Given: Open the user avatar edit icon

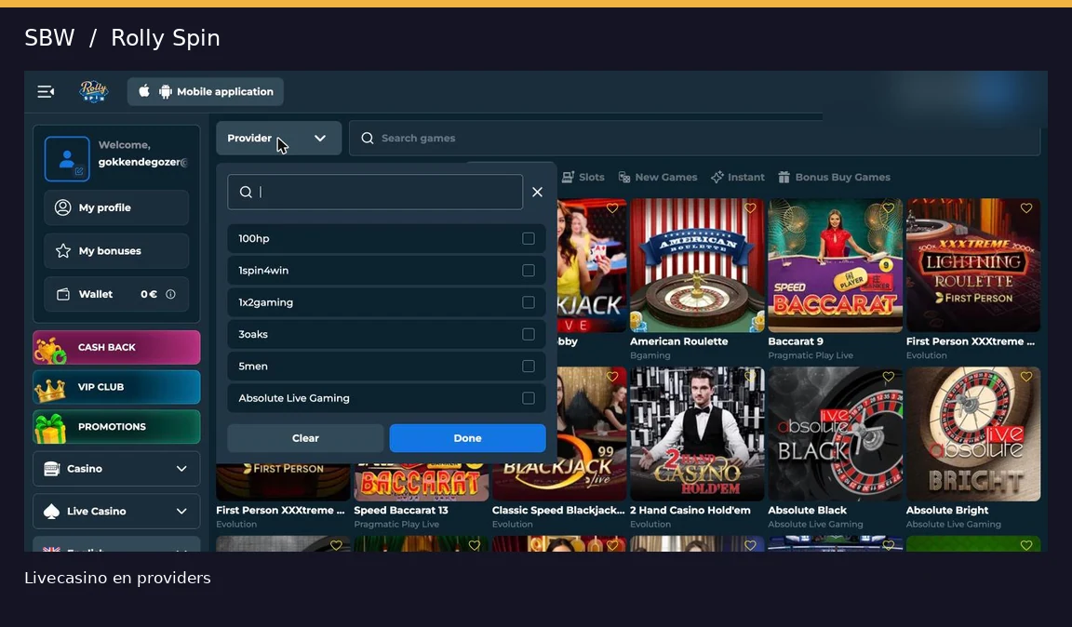Looking at the screenshot, I should (79, 171).
